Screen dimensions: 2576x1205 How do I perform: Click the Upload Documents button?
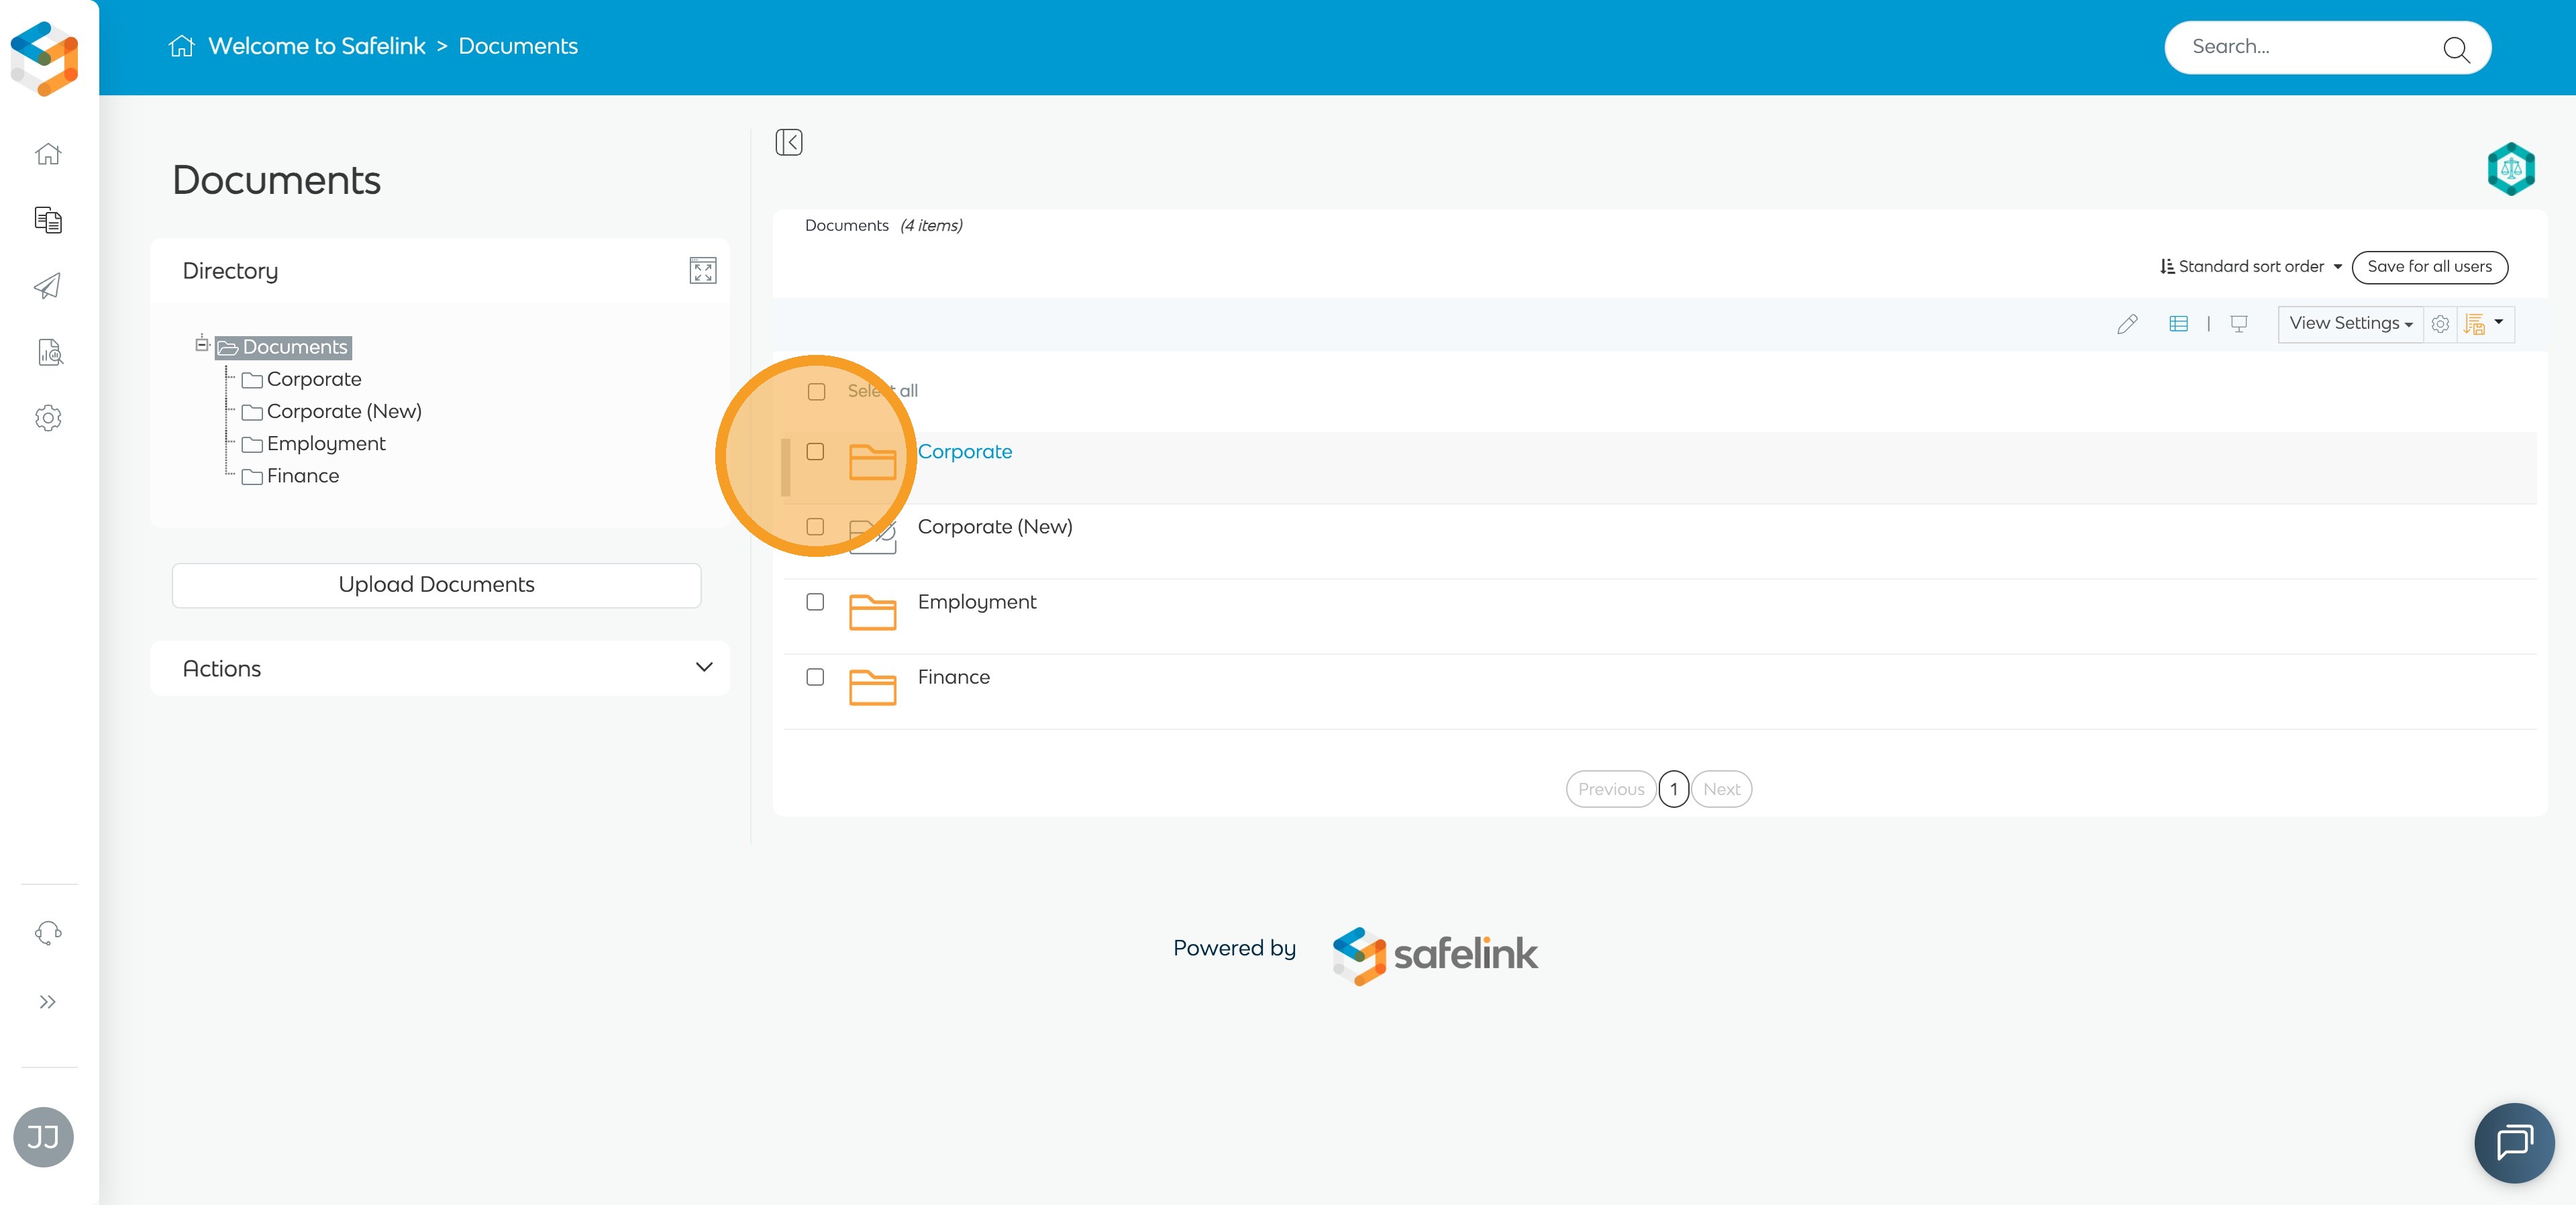coord(436,585)
